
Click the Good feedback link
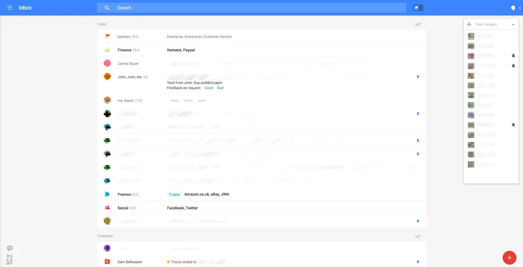(209, 88)
